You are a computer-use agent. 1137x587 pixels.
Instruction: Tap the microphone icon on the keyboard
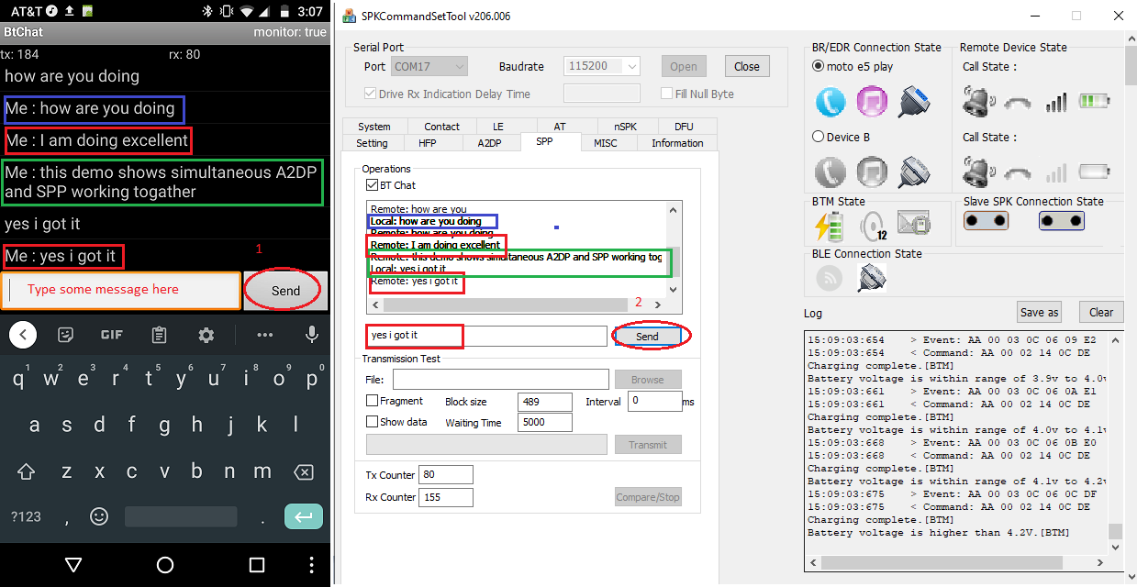point(312,335)
